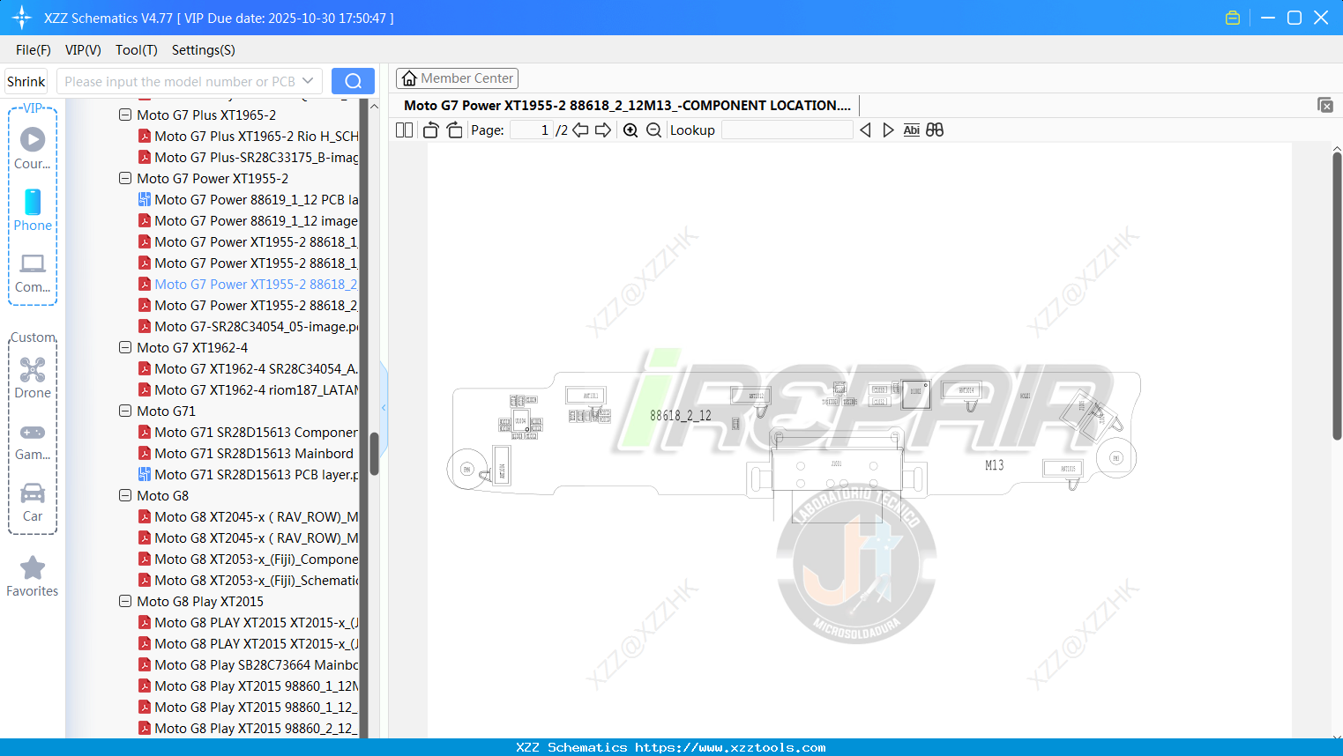Zoom in on the PDF

tap(630, 130)
